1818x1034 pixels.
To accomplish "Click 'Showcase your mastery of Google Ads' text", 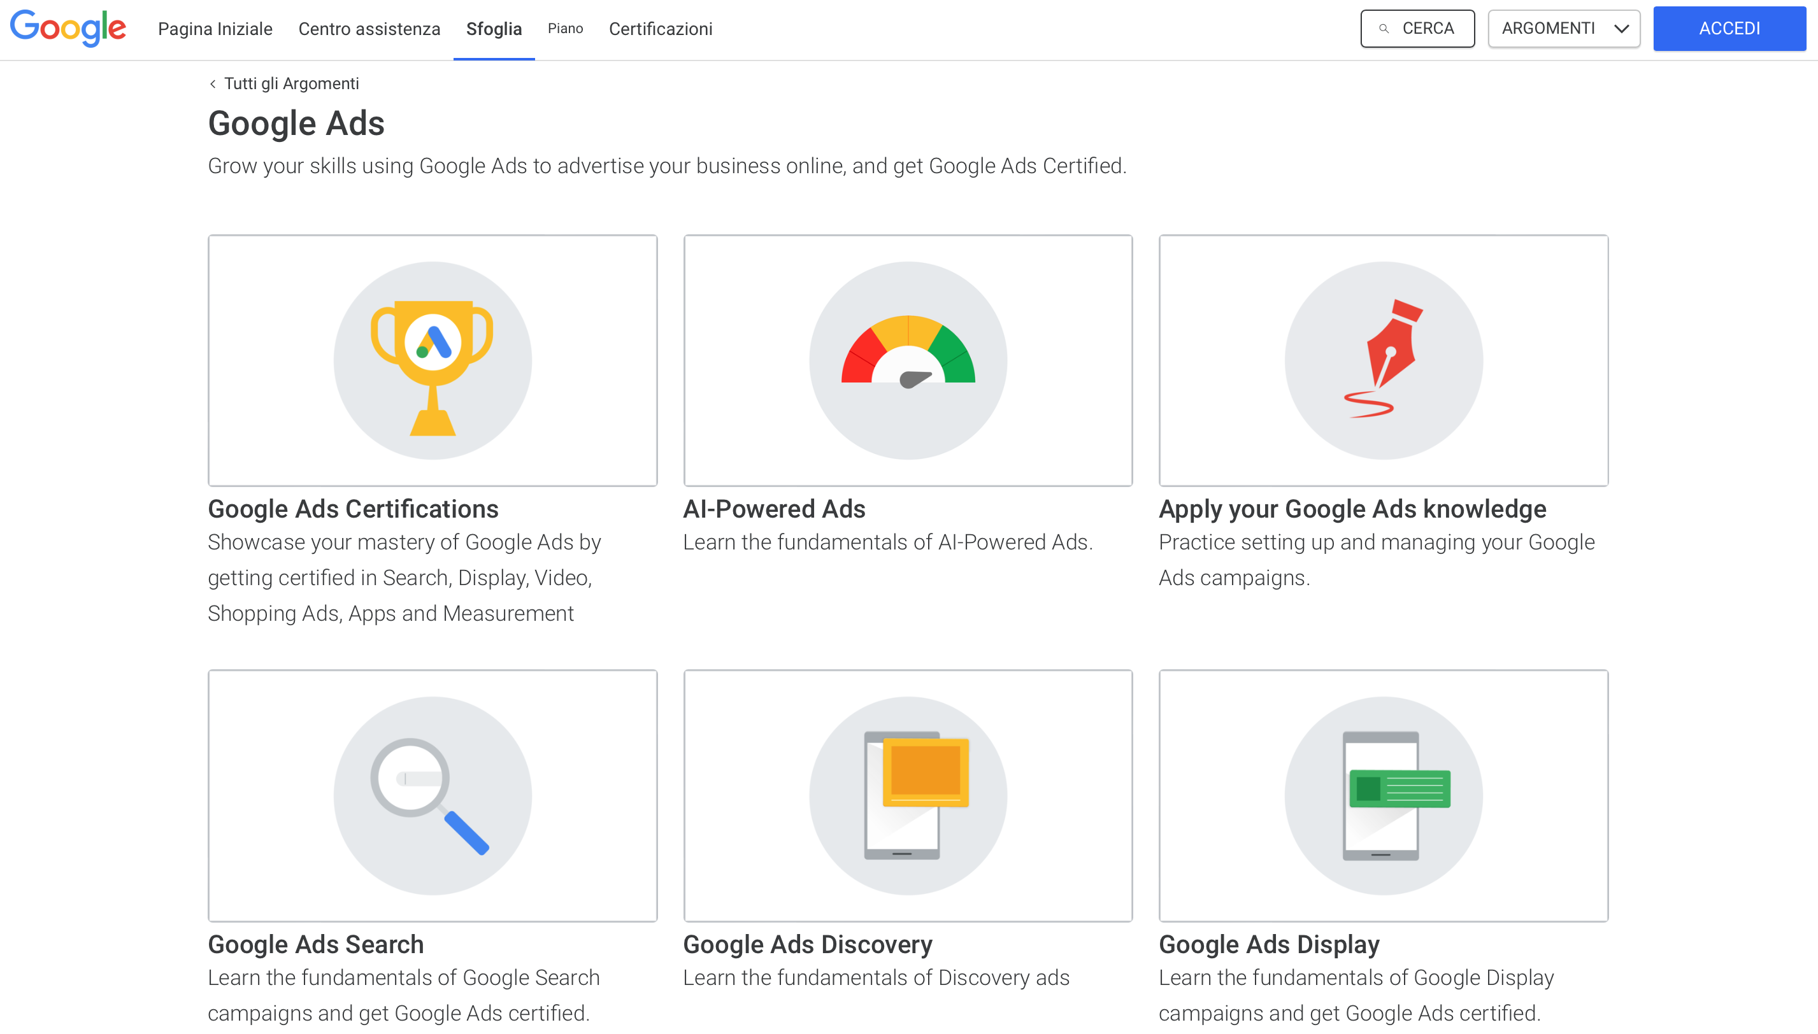I will coord(404,578).
